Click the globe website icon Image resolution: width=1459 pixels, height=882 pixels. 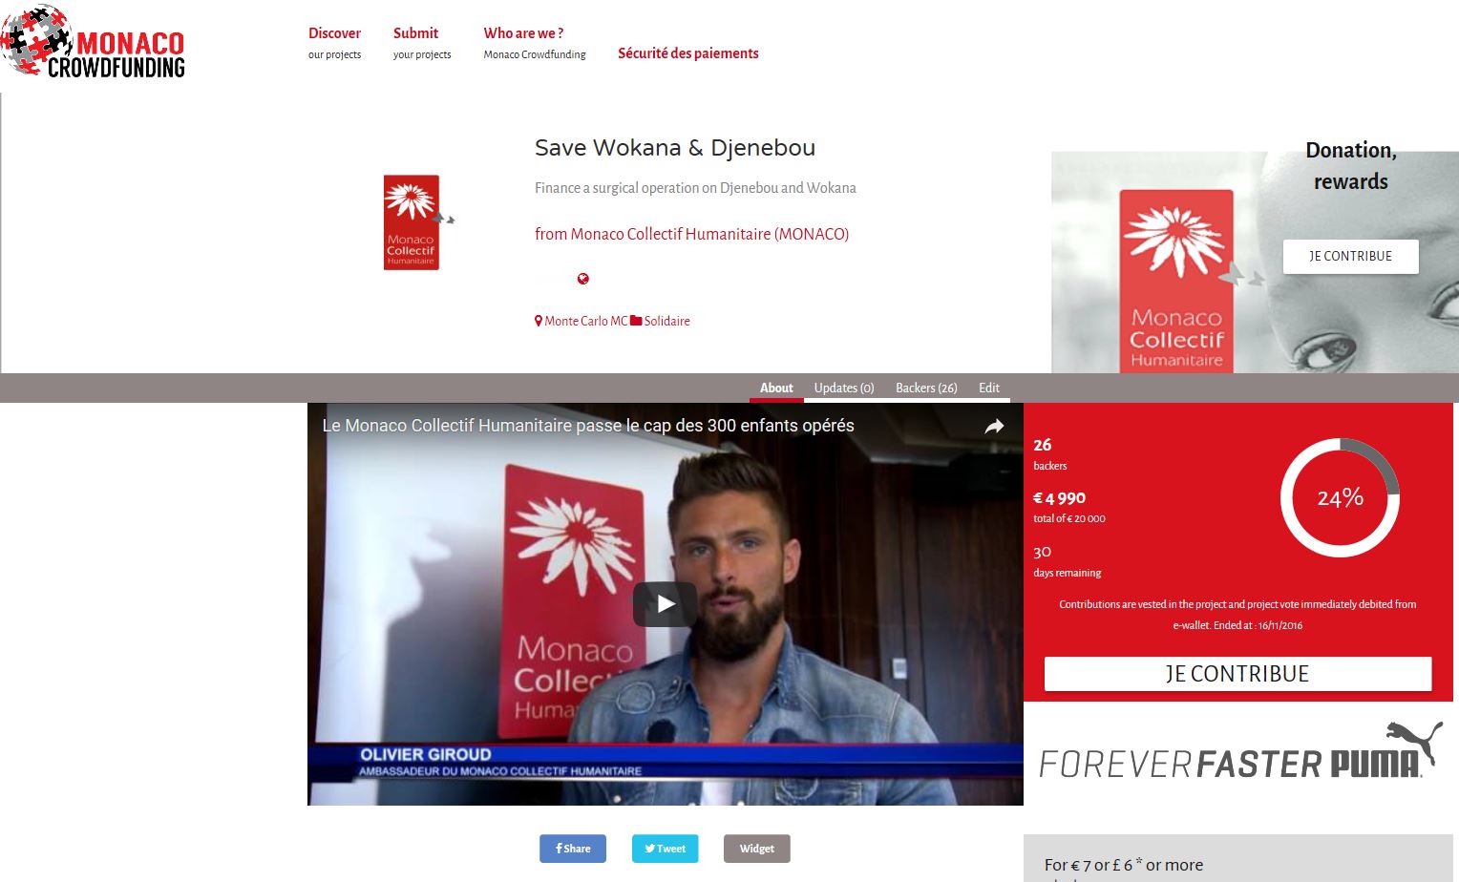[582, 279]
